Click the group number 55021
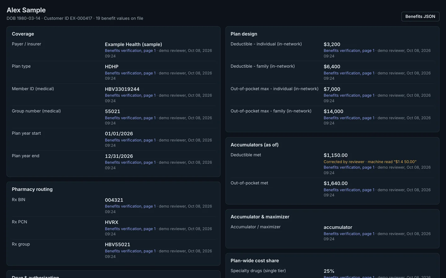This screenshot has height=278, width=446. point(112,112)
